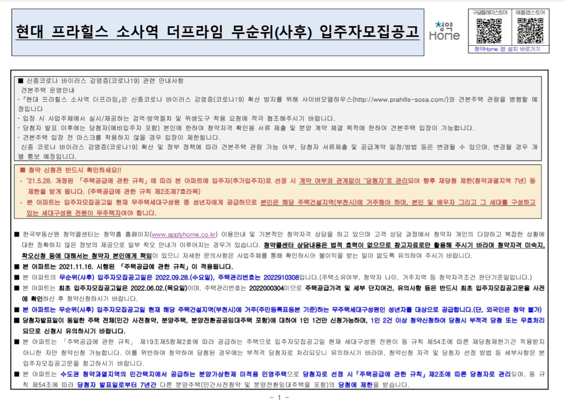The height and width of the screenshot is (402, 564).
Task: Click the red heading 청약 신청전 반드시 확인하세요!!
Action: (x=75, y=170)
